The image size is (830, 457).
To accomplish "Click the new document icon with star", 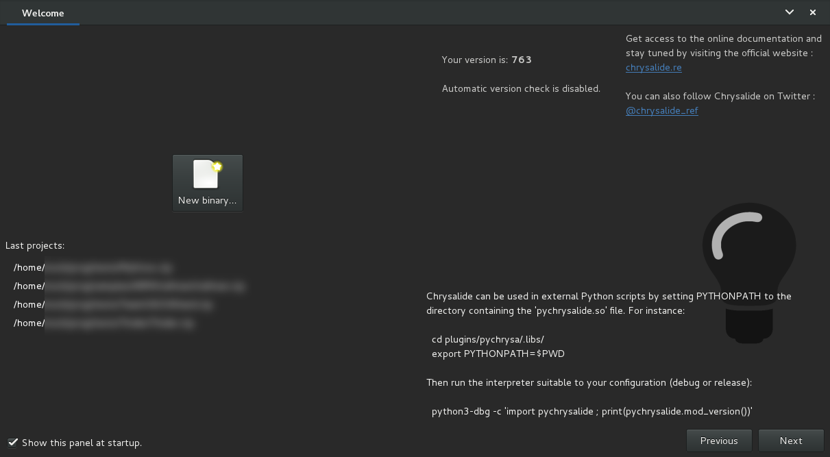I will click(x=208, y=174).
